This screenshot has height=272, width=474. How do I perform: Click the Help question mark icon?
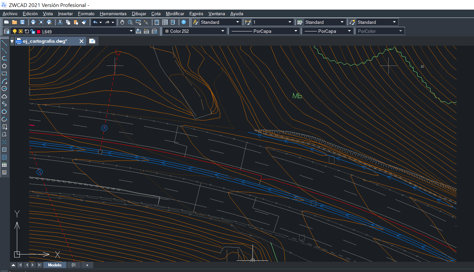(x=184, y=22)
